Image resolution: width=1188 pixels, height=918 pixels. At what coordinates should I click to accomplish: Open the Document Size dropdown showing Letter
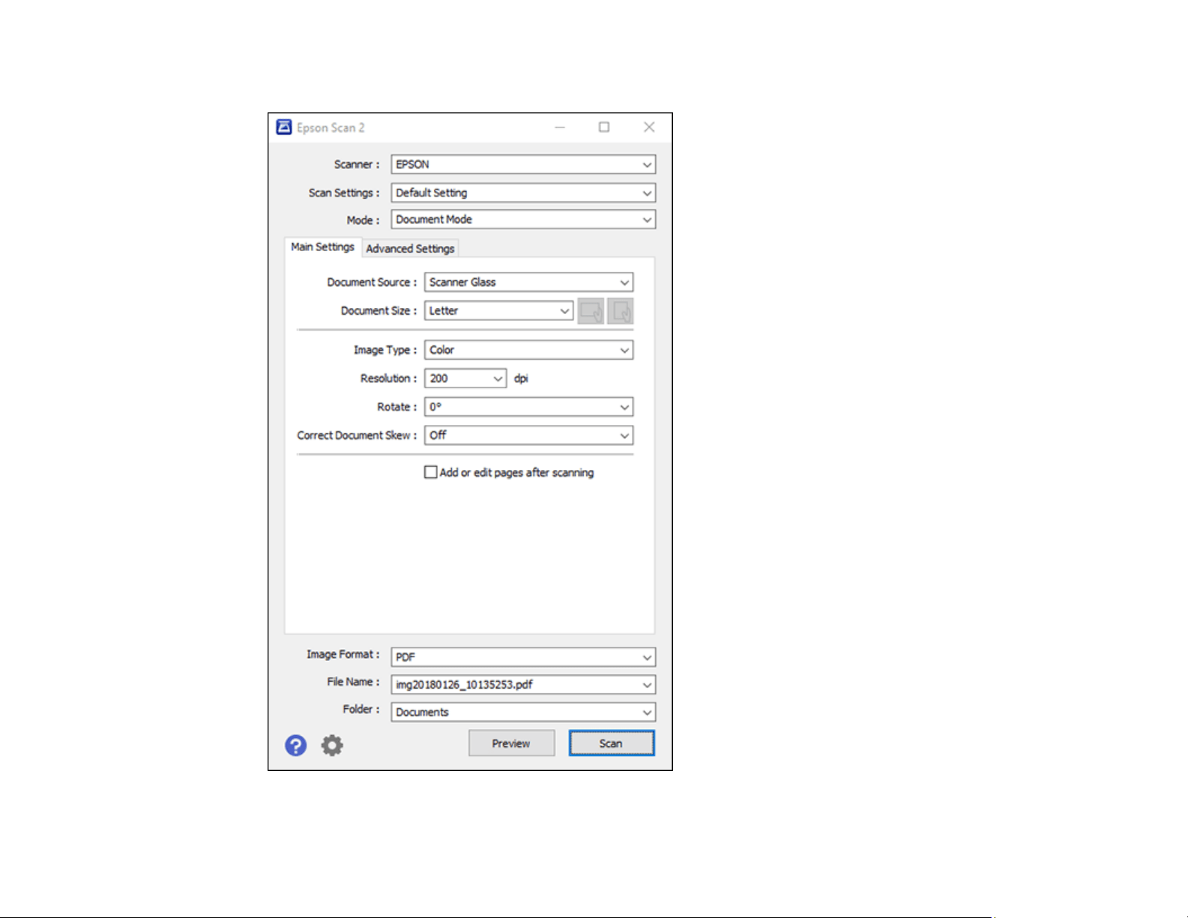coord(499,310)
